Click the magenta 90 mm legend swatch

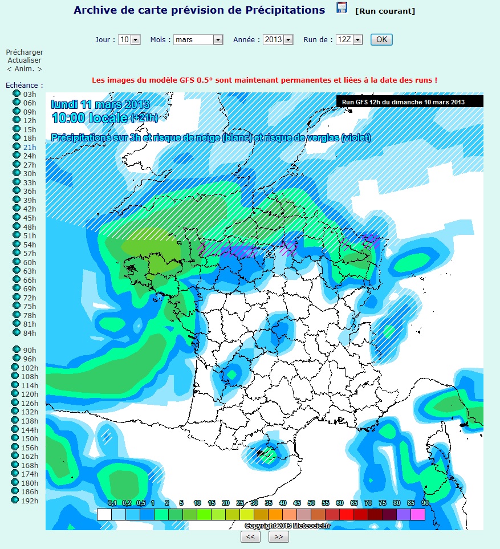[x=417, y=514]
